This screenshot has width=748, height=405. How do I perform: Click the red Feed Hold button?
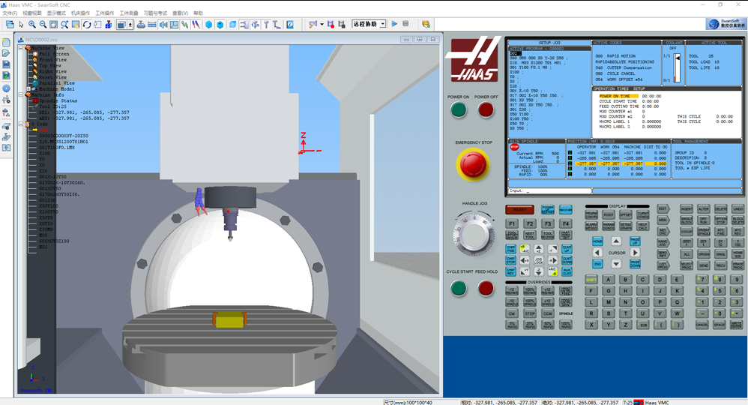[x=486, y=288]
